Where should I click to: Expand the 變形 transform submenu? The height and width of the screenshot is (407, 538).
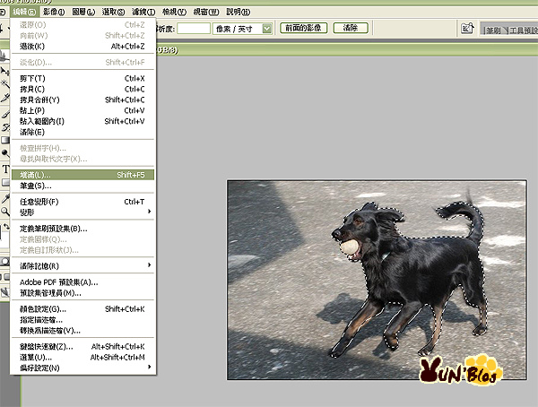point(82,212)
